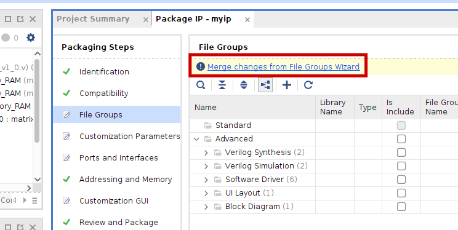
Task: Click the maximize square icon in top-left panel
Action: click(8, 19)
